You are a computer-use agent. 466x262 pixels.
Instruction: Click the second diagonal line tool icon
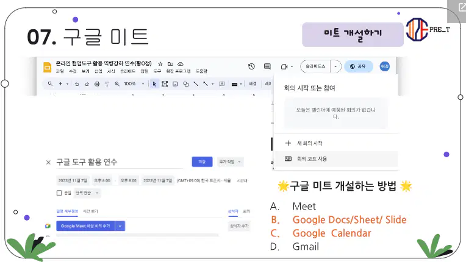coord(206,84)
